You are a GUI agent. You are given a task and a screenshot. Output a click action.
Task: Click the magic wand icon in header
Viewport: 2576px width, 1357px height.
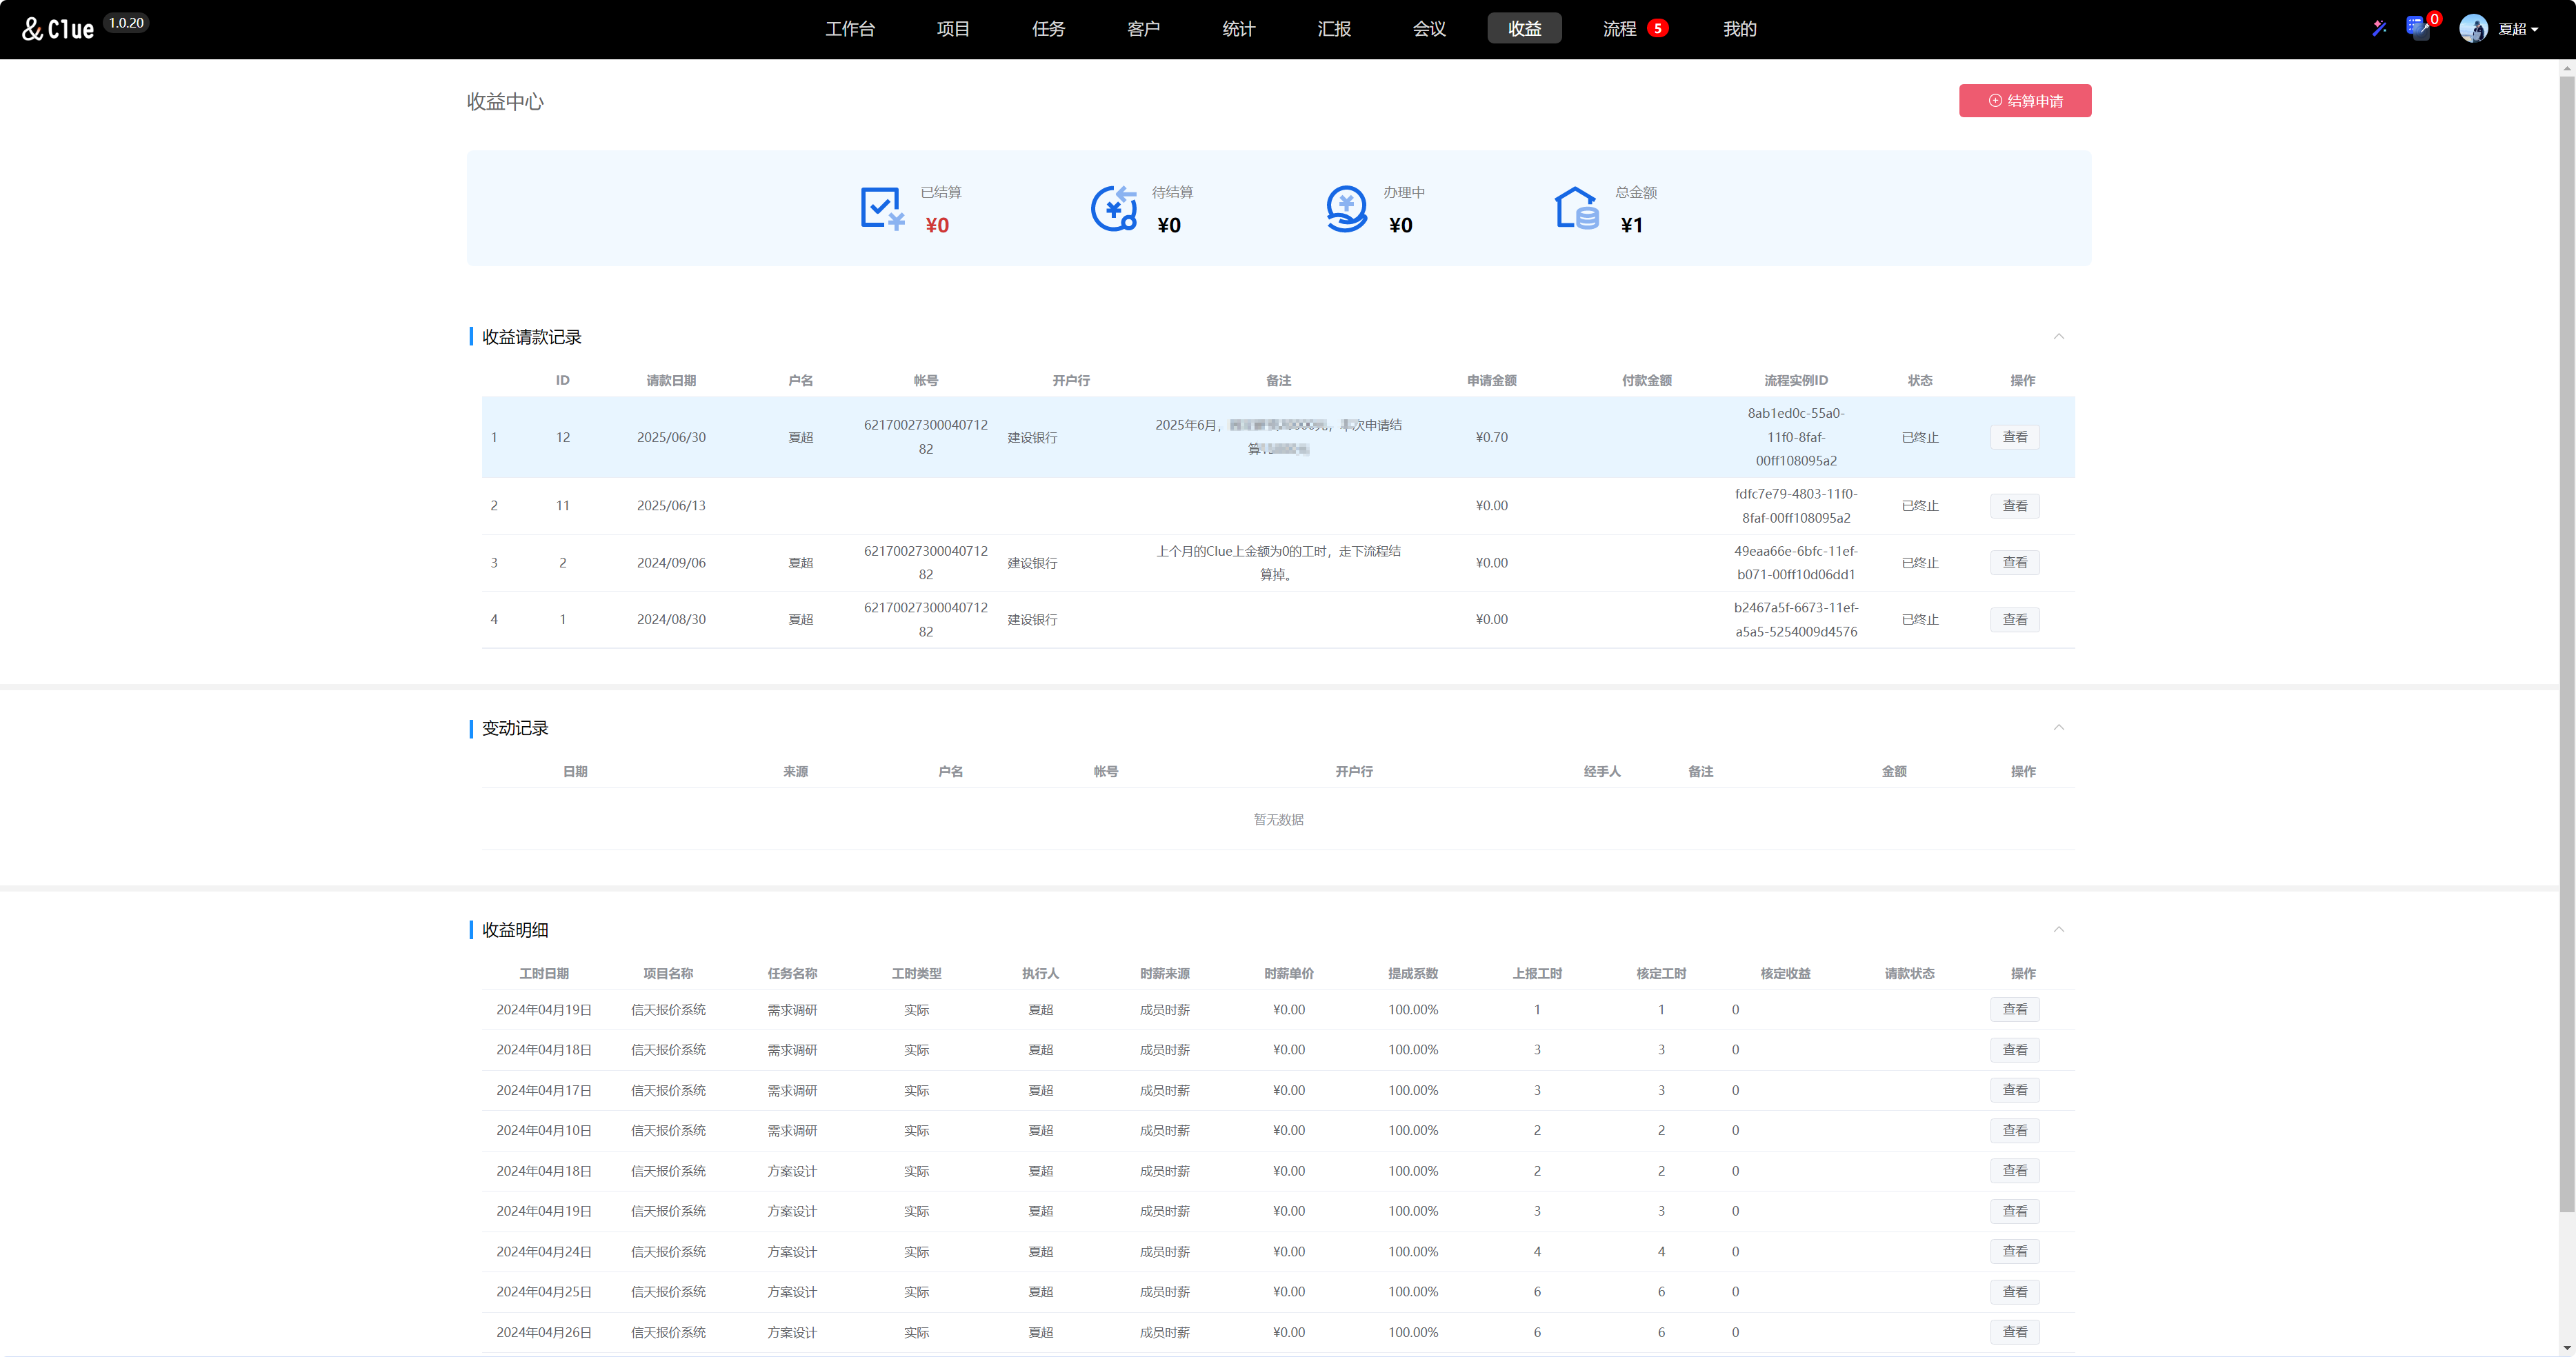[2379, 28]
